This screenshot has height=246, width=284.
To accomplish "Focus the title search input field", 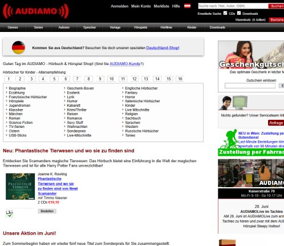I will click(233, 6).
